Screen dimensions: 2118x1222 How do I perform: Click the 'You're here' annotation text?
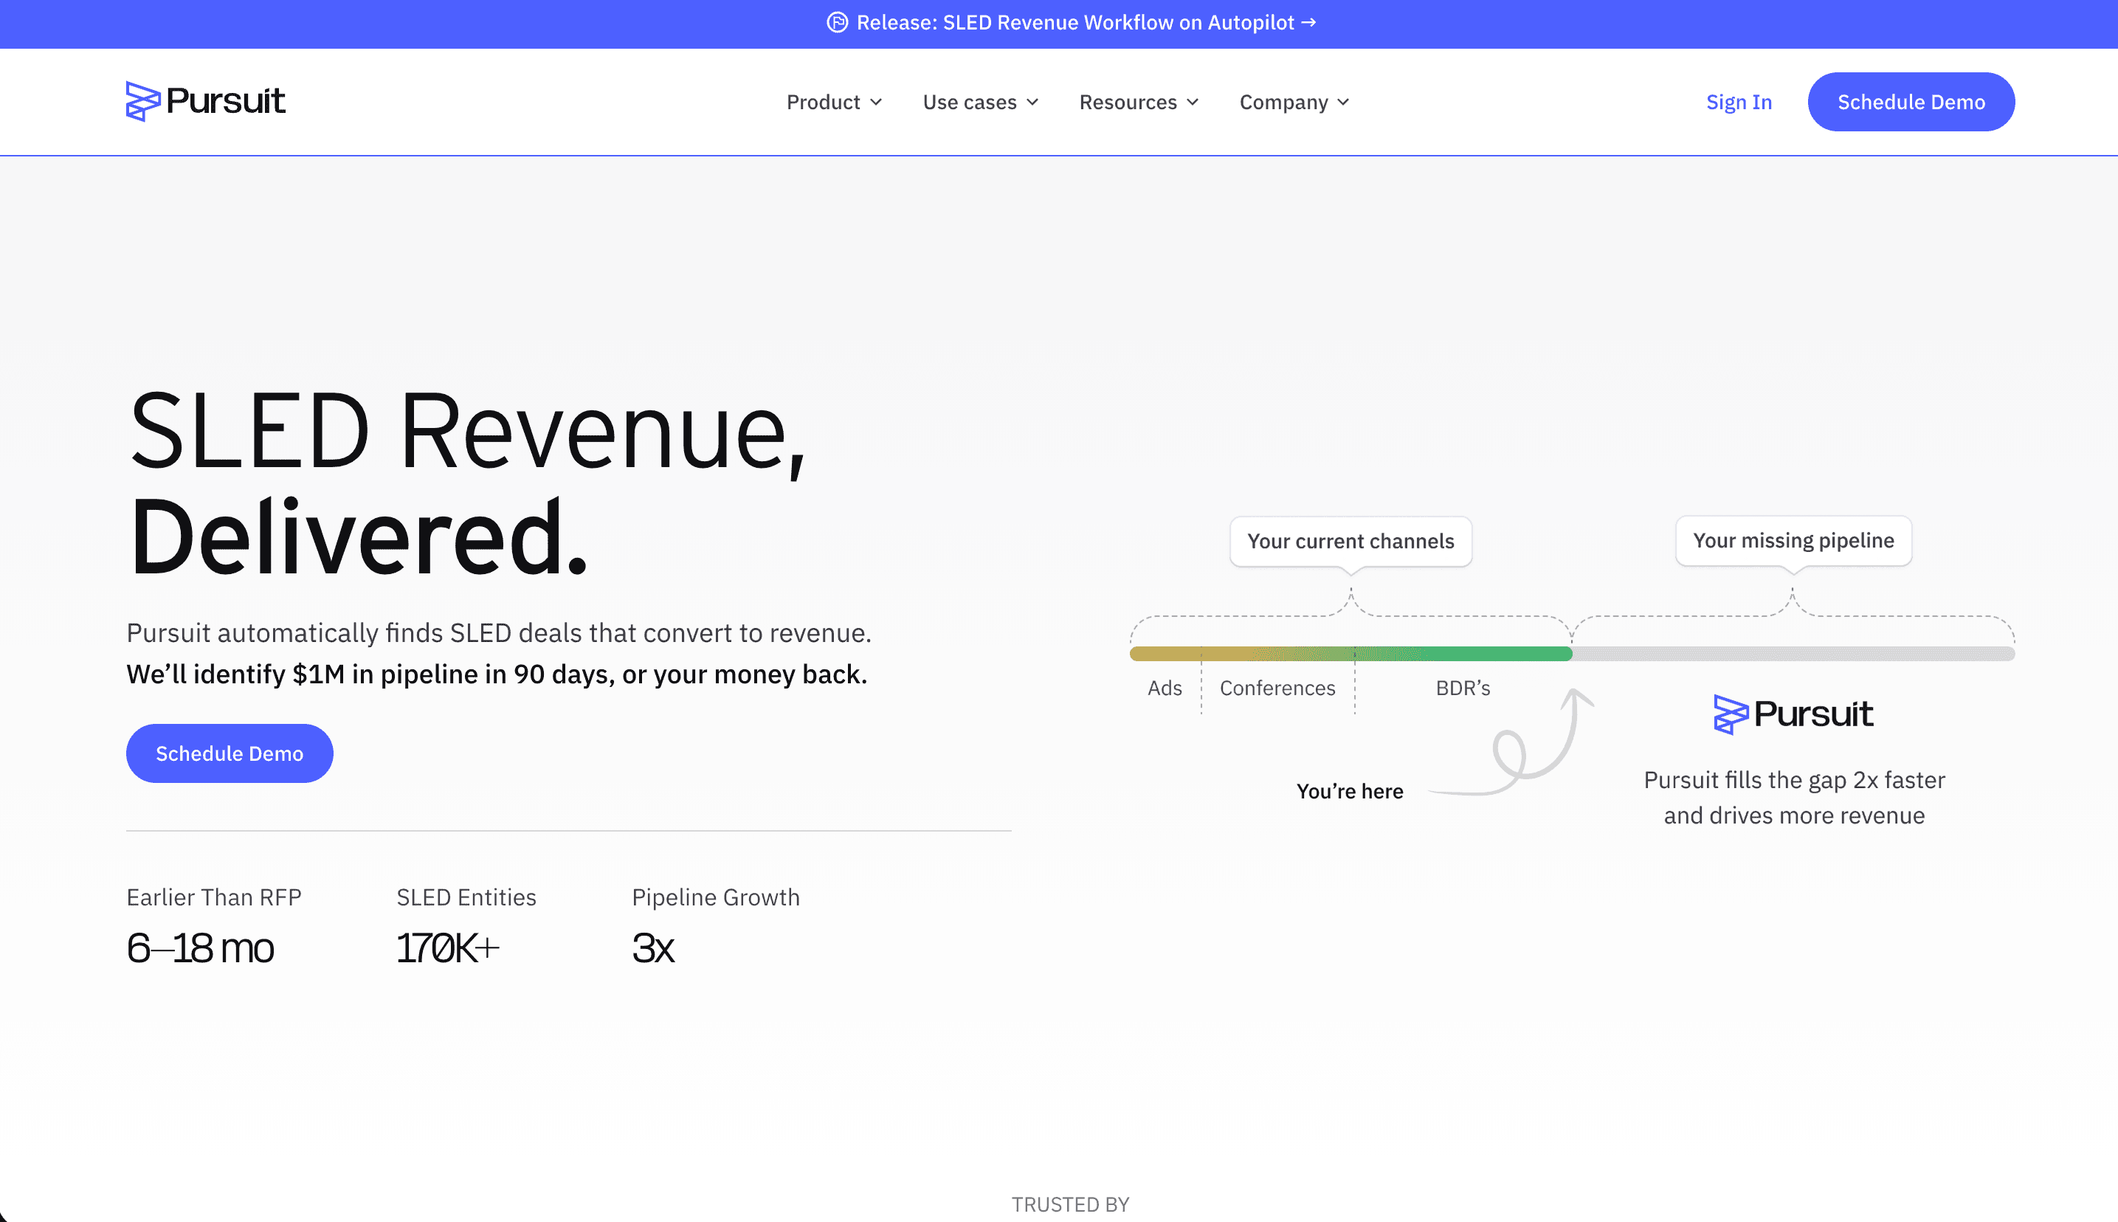[1349, 792]
